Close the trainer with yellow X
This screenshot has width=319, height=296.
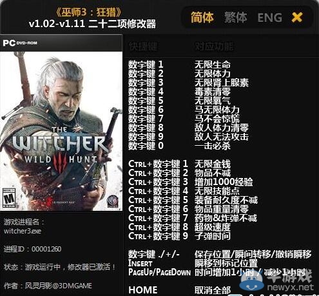(297, 17)
